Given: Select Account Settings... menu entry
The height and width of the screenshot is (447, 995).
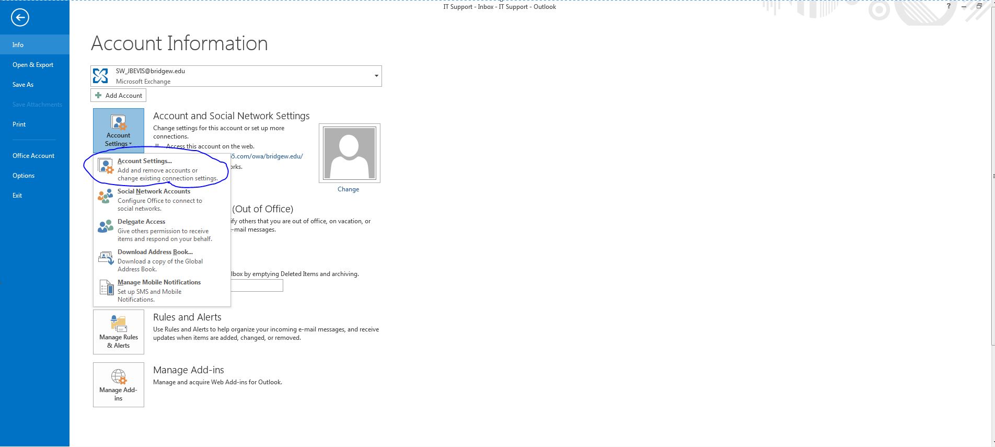Looking at the screenshot, I should click(145, 161).
